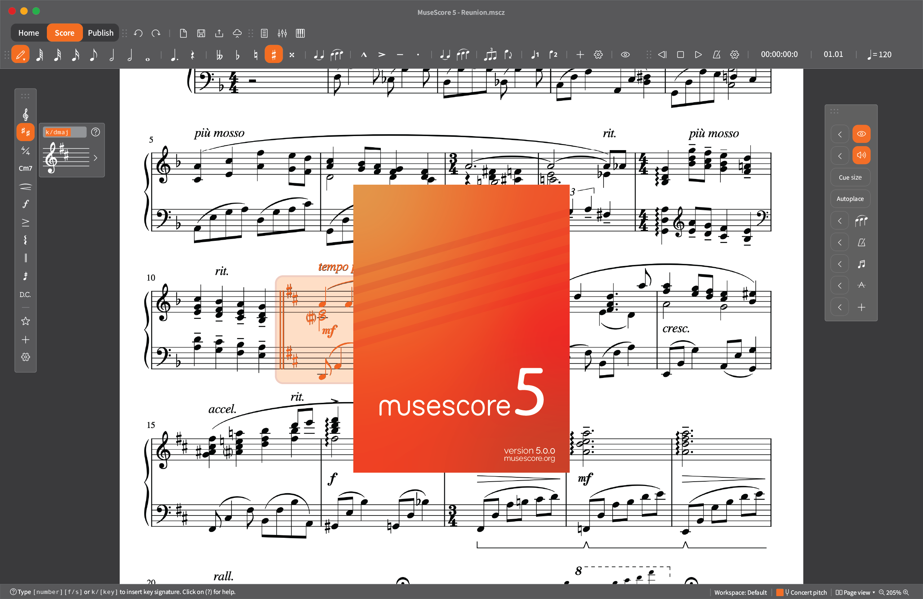Select the eighth note duration
The width and height of the screenshot is (923, 599).
(x=93, y=55)
